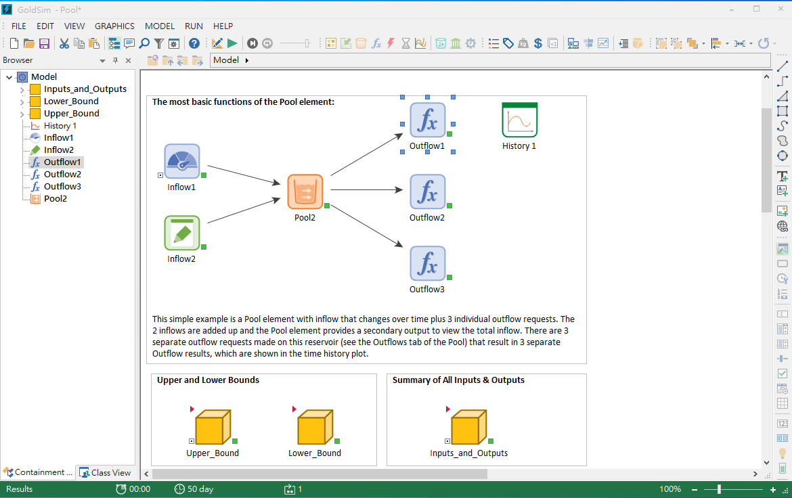
Task: Click the Cut scissors icon
Action: pyautogui.click(x=64, y=43)
